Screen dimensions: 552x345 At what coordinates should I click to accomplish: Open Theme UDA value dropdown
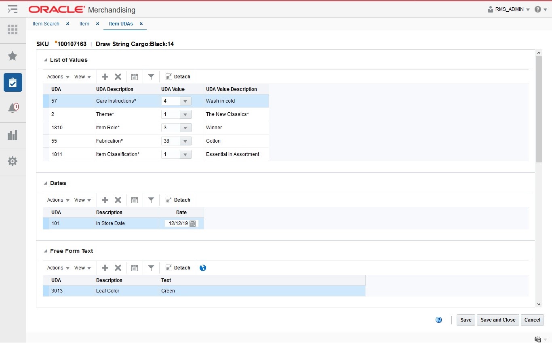(185, 114)
